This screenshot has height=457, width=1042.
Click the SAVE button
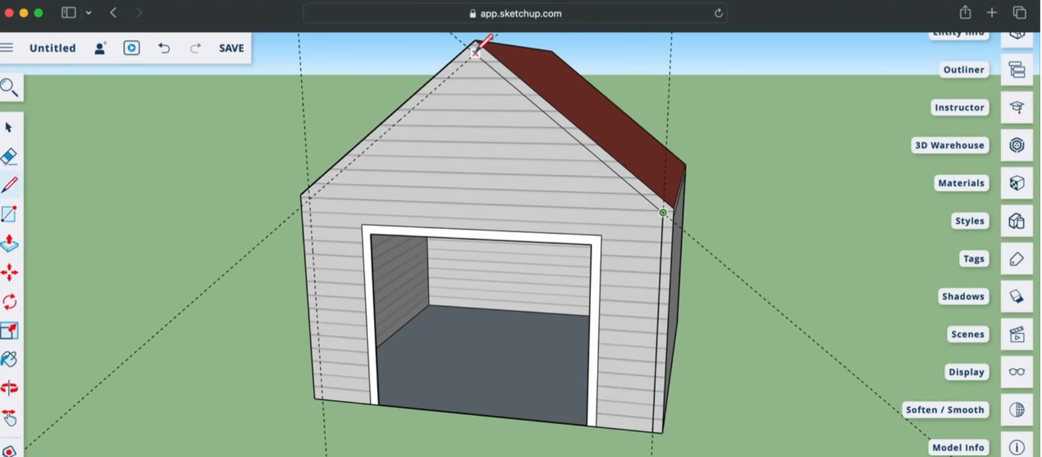tap(232, 48)
